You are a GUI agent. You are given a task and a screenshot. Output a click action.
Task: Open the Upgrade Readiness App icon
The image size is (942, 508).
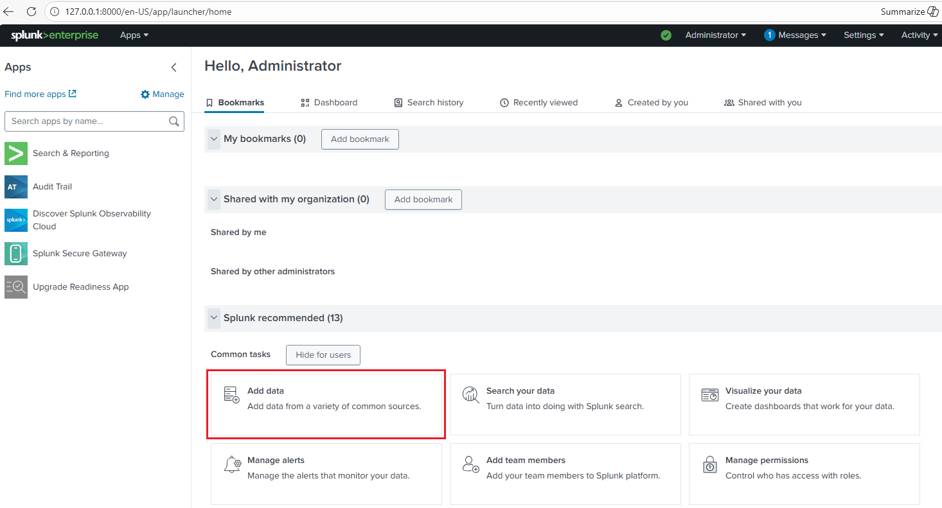coord(16,287)
